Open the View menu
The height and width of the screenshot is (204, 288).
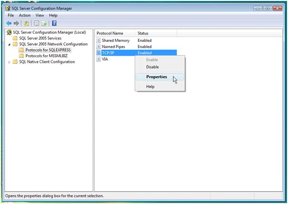(40, 15)
